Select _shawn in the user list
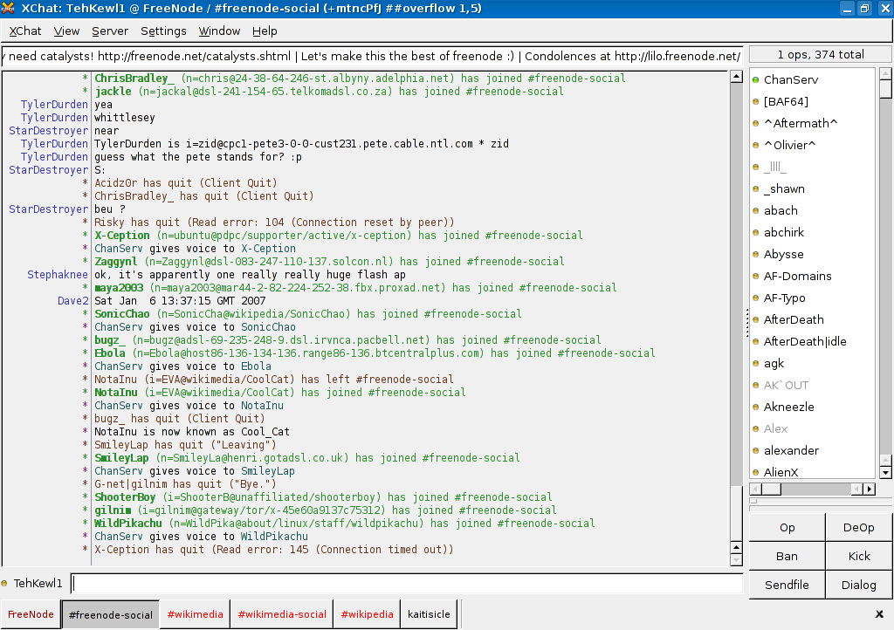Image resolution: width=894 pixels, height=630 pixels. [x=784, y=188]
